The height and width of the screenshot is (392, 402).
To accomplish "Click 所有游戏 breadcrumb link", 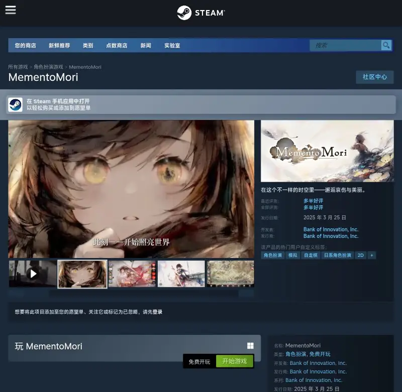I will point(18,67).
